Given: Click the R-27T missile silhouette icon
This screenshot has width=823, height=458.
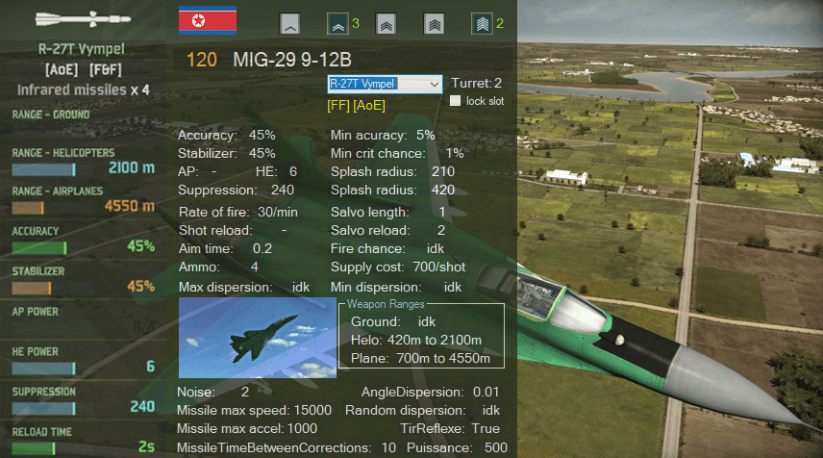Looking at the screenshot, I should (x=83, y=19).
